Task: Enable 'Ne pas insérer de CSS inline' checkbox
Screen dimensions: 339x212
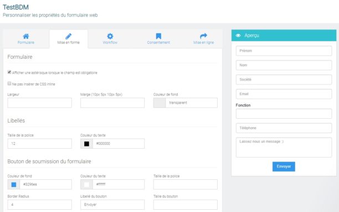Action: click(x=9, y=83)
